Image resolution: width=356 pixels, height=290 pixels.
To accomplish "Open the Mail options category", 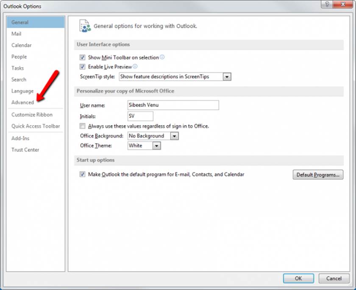I will click(x=36, y=34).
